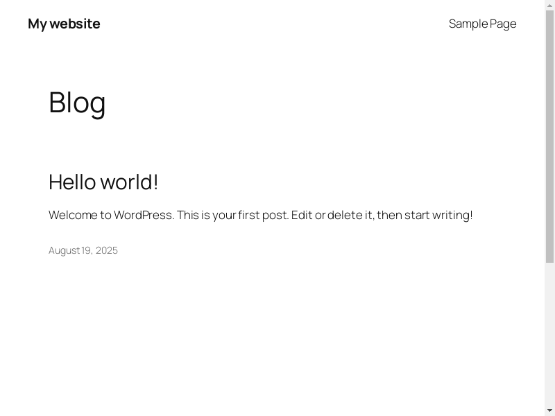The height and width of the screenshot is (416, 555).
Task: Open the Hello world! post
Action: [103, 182]
